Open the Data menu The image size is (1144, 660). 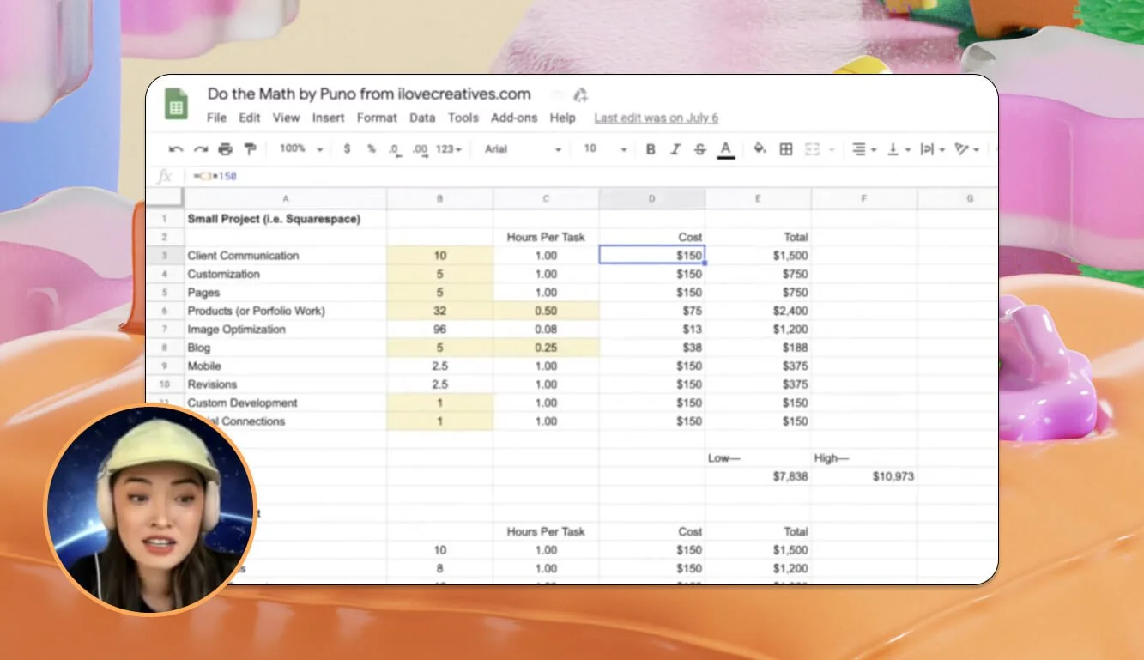click(422, 118)
